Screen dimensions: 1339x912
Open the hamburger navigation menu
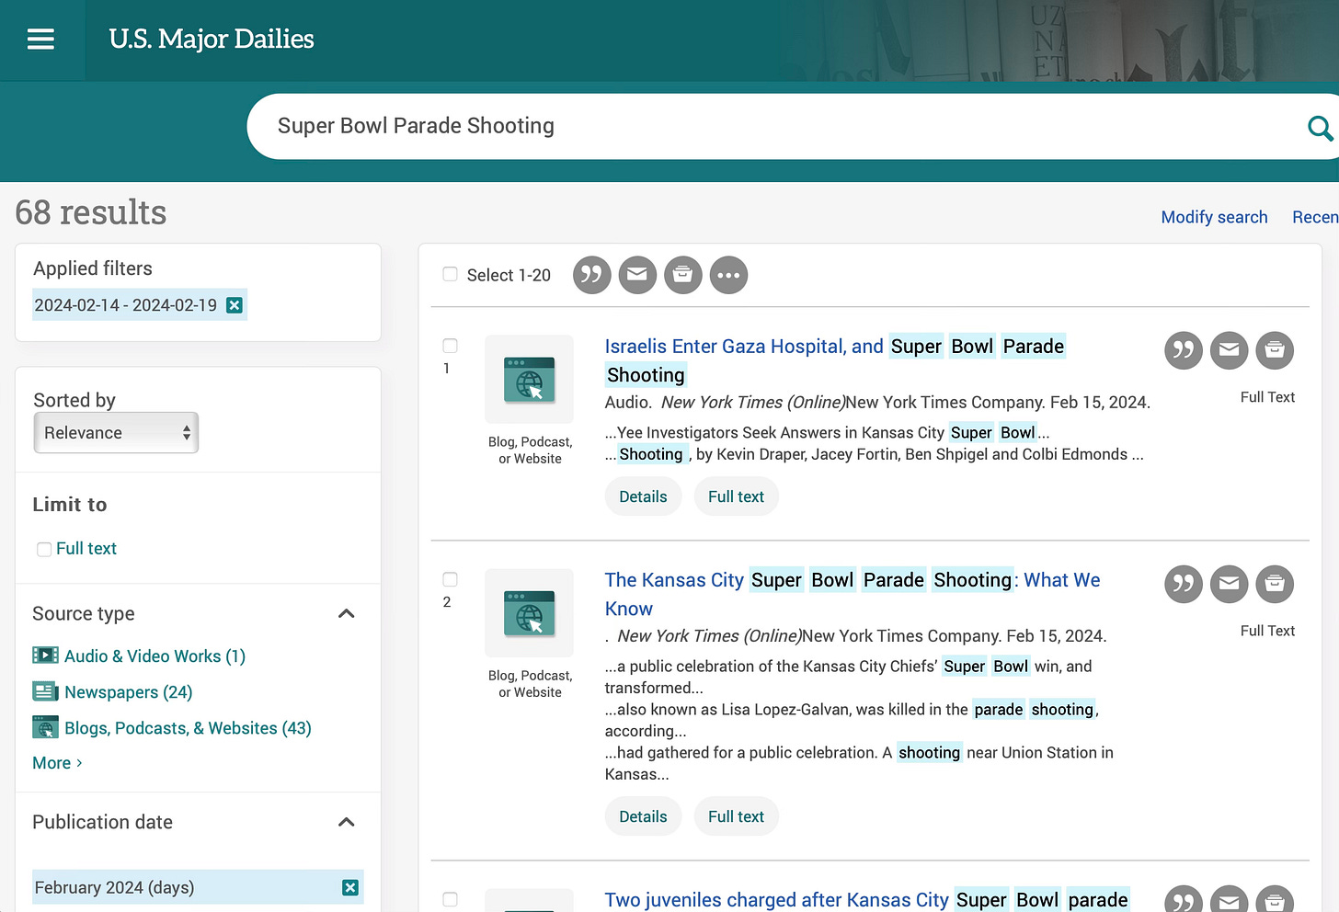pyautogui.click(x=40, y=39)
